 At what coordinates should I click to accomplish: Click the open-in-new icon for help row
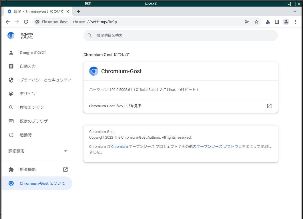(269, 106)
